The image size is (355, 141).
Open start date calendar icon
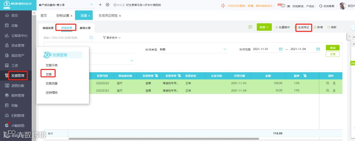pyautogui.click(x=281, y=49)
